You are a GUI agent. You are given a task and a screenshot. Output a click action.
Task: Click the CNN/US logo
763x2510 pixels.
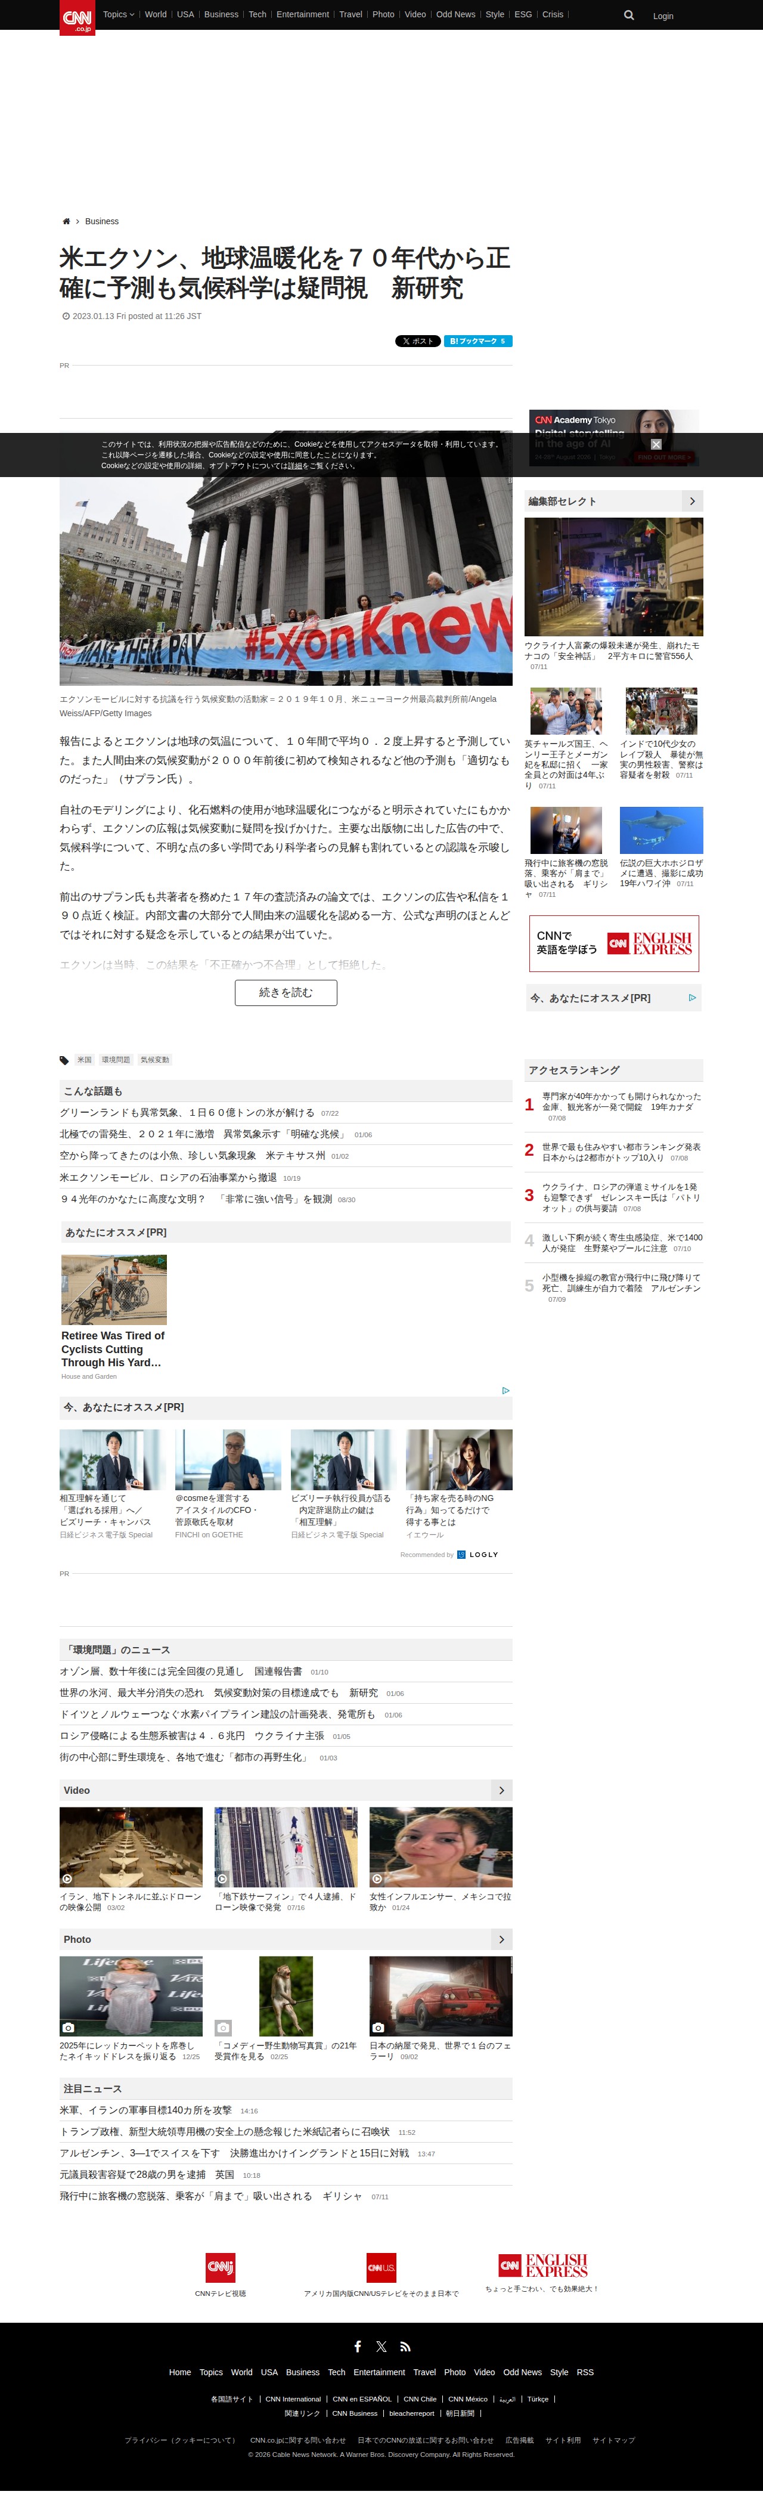[381, 2267]
